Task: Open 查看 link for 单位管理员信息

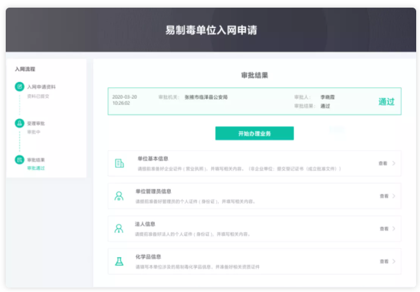Action: tap(384, 196)
